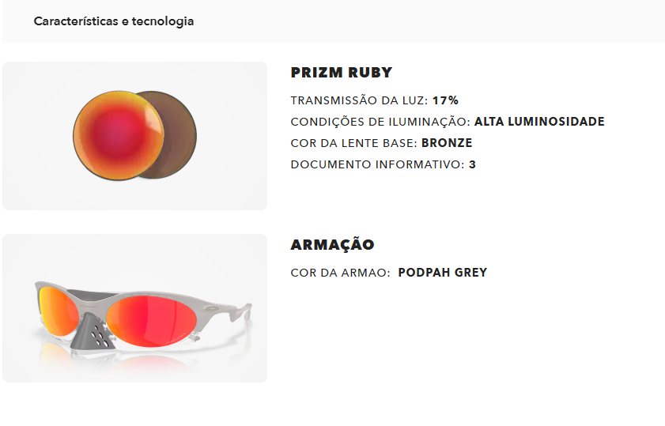This screenshot has width=665, height=426.
Task: Click the perforated grey nose piece
Action: point(94,330)
